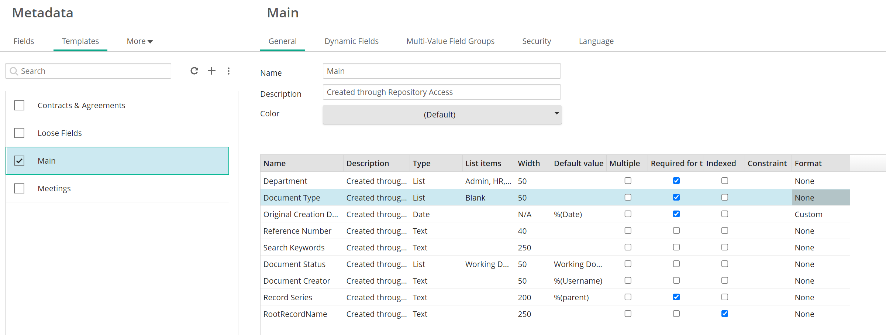Screen dimensions: 886x335
Task: Click the refresh templates icon
Action: point(194,71)
